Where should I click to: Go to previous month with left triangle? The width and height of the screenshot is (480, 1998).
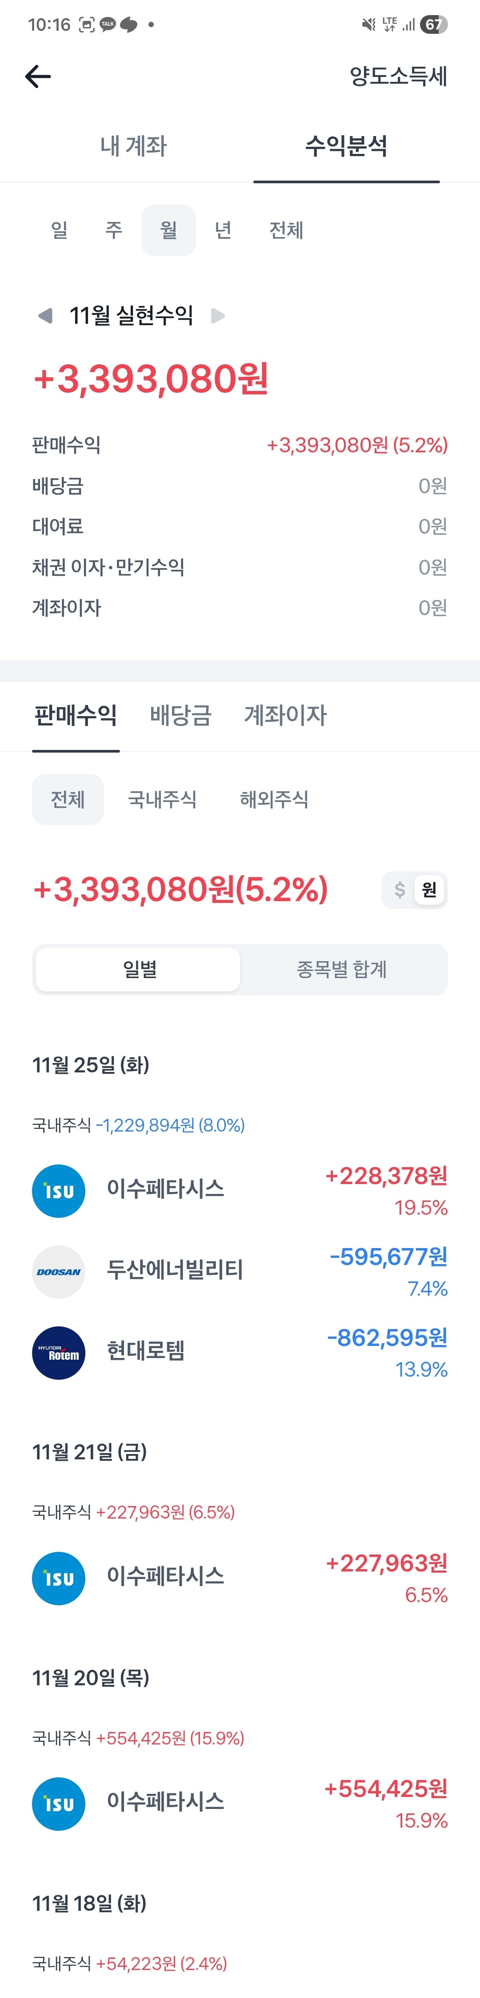tap(45, 316)
